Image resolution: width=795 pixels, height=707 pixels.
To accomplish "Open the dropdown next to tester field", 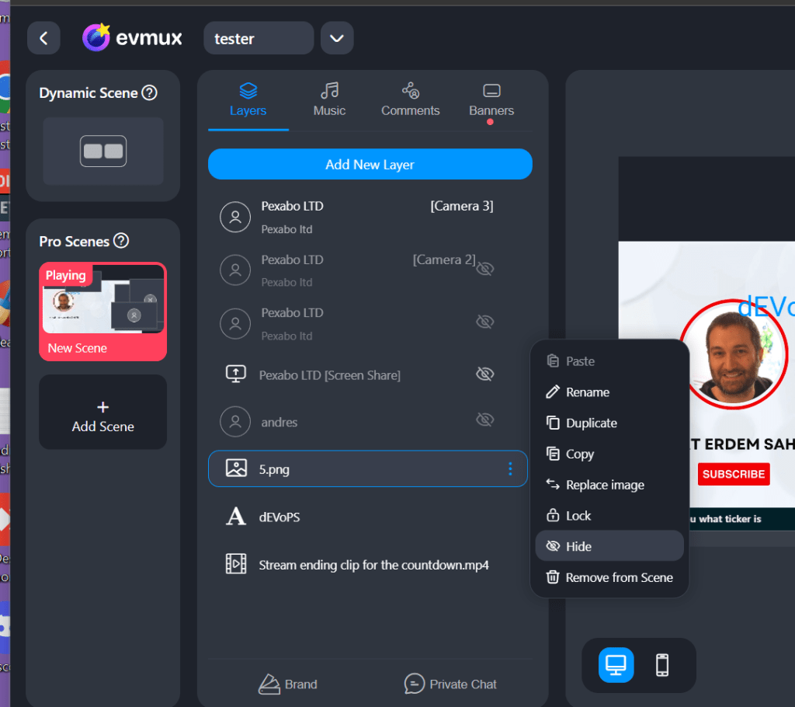I will pos(337,38).
